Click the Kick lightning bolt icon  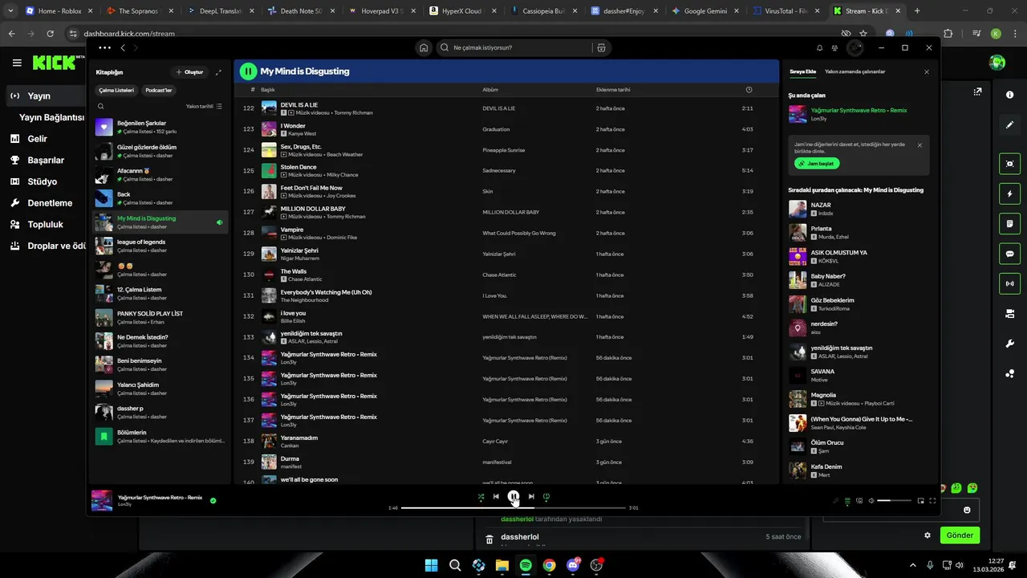1009,193
